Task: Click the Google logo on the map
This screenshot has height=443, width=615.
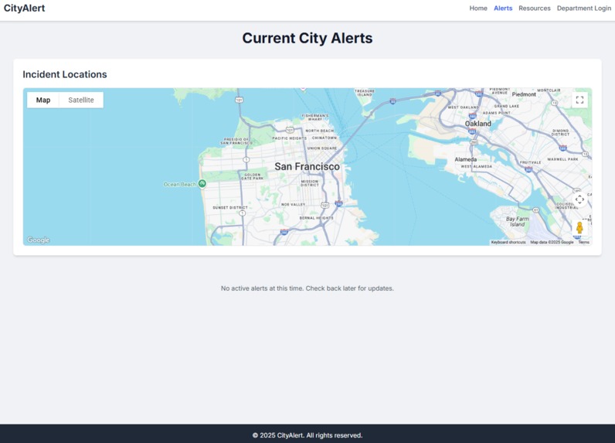Action: point(38,240)
